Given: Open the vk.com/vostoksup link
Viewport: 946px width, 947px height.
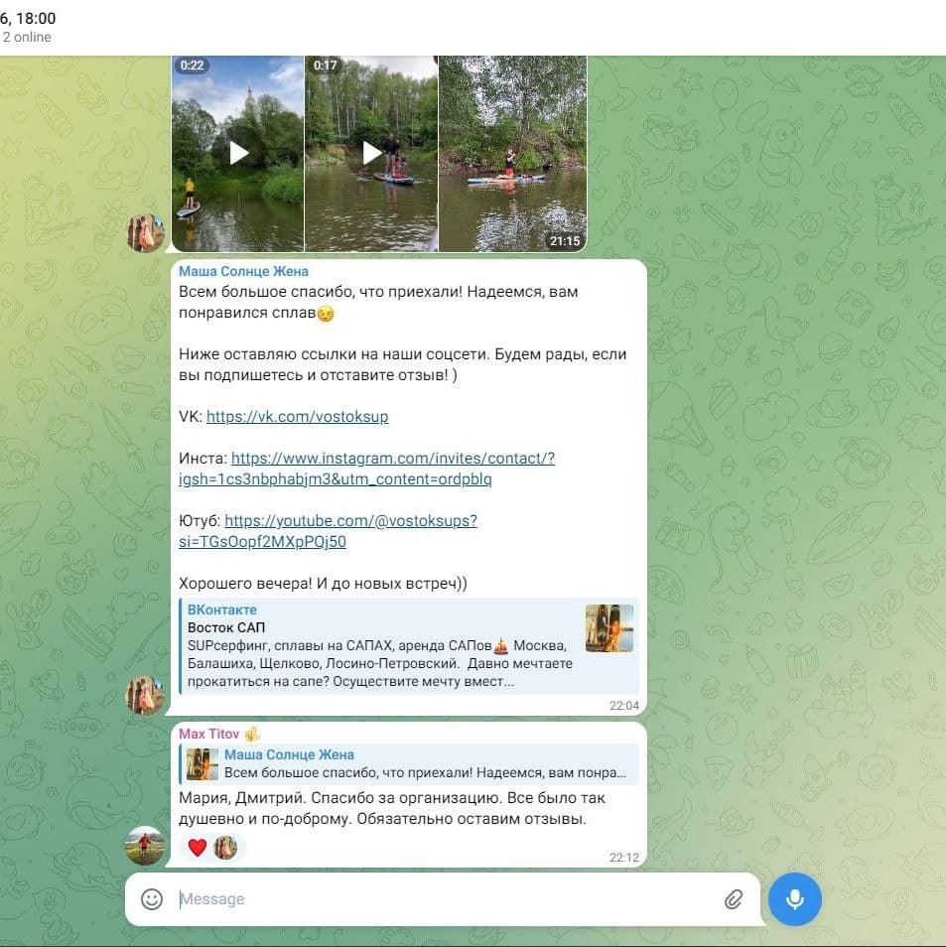Looking at the screenshot, I should pyautogui.click(x=297, y=417).
